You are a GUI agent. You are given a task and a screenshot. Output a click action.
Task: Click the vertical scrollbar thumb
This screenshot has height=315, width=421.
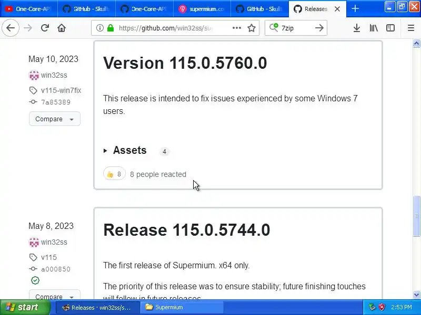[x=416, y=216]
